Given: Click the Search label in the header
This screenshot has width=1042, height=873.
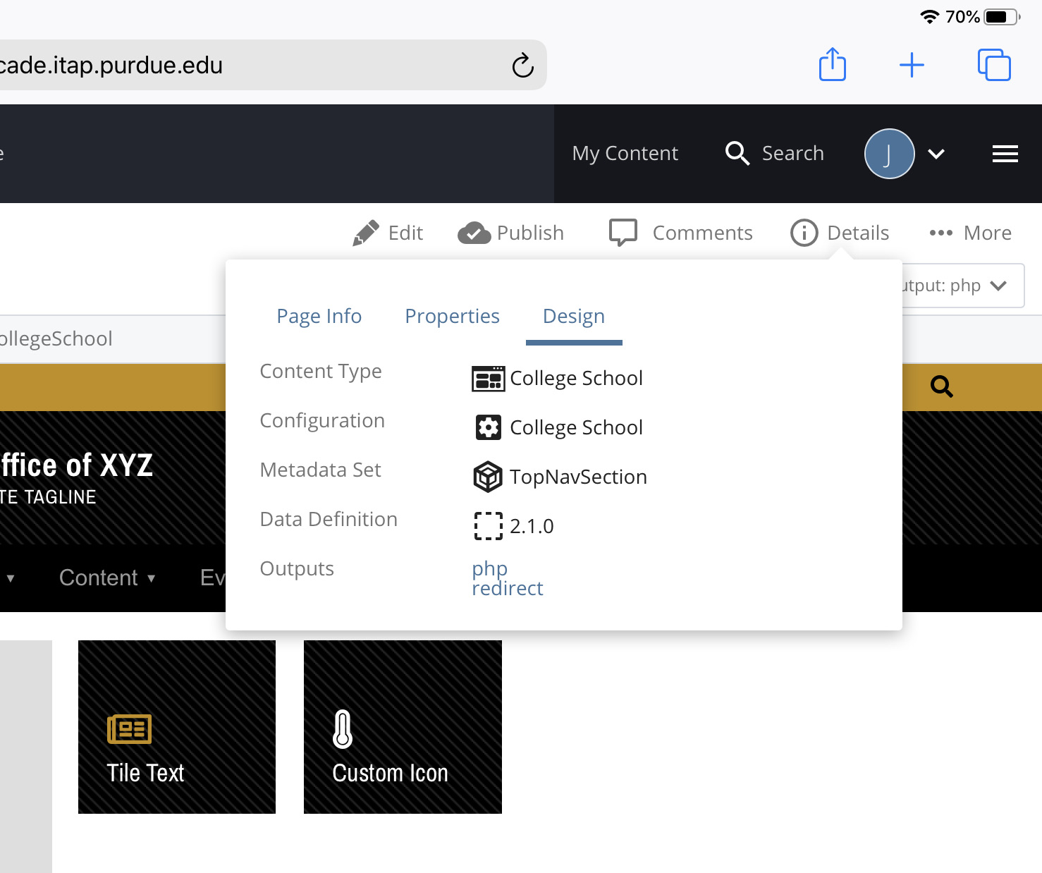Looking at the screenshot, I should (x=792, y=153).
